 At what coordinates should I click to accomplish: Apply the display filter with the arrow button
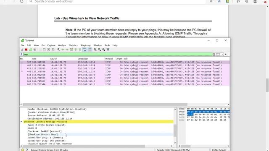[x=218, y=54]
